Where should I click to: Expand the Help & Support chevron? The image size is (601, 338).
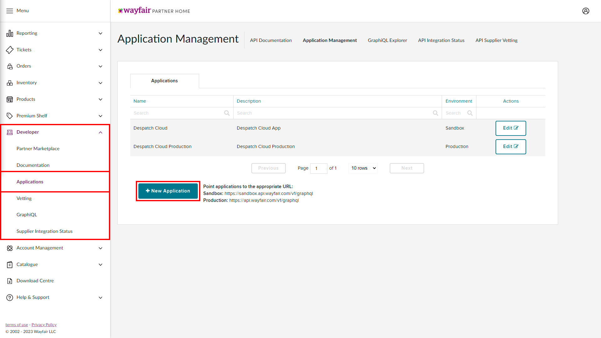[100, 298]
